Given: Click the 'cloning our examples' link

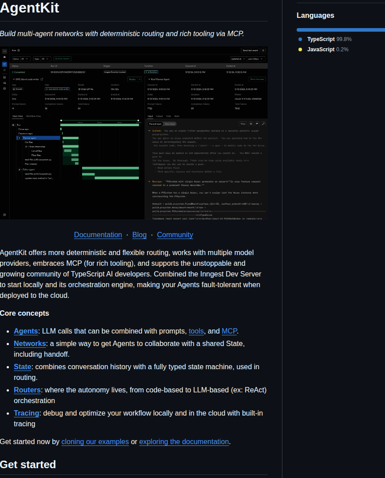Looking at the screenshot, I should tap(95, 442).
